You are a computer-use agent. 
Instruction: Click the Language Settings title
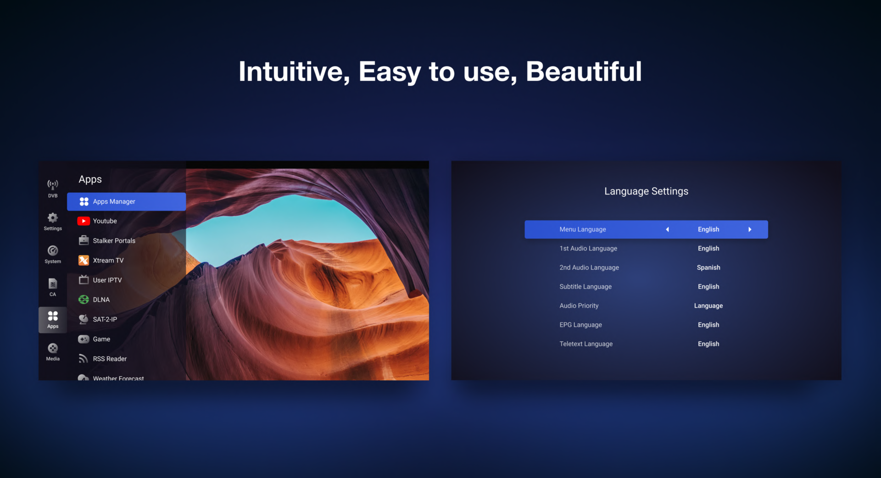coord(646,191)
